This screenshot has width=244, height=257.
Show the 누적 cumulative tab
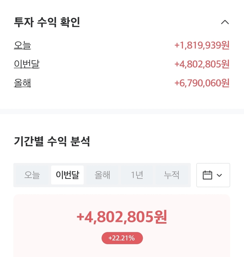tap(172, 175)
